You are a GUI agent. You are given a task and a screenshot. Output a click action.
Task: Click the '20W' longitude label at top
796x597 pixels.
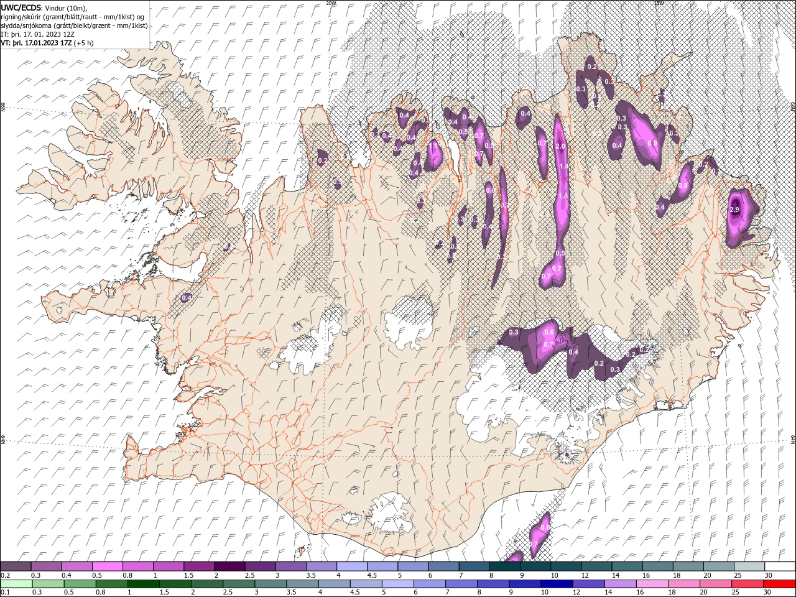pyautogui.click(x=330, y=3)
